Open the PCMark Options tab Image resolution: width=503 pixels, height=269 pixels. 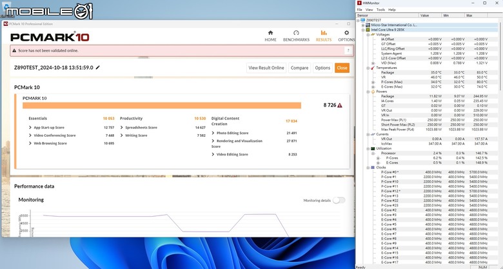tap(346, 35)
